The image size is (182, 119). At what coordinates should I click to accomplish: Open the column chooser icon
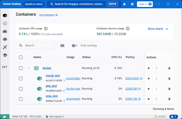click(x=62, y=46)
